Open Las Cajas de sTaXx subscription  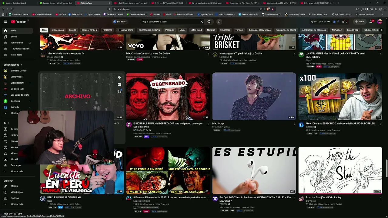coord(18,95)
